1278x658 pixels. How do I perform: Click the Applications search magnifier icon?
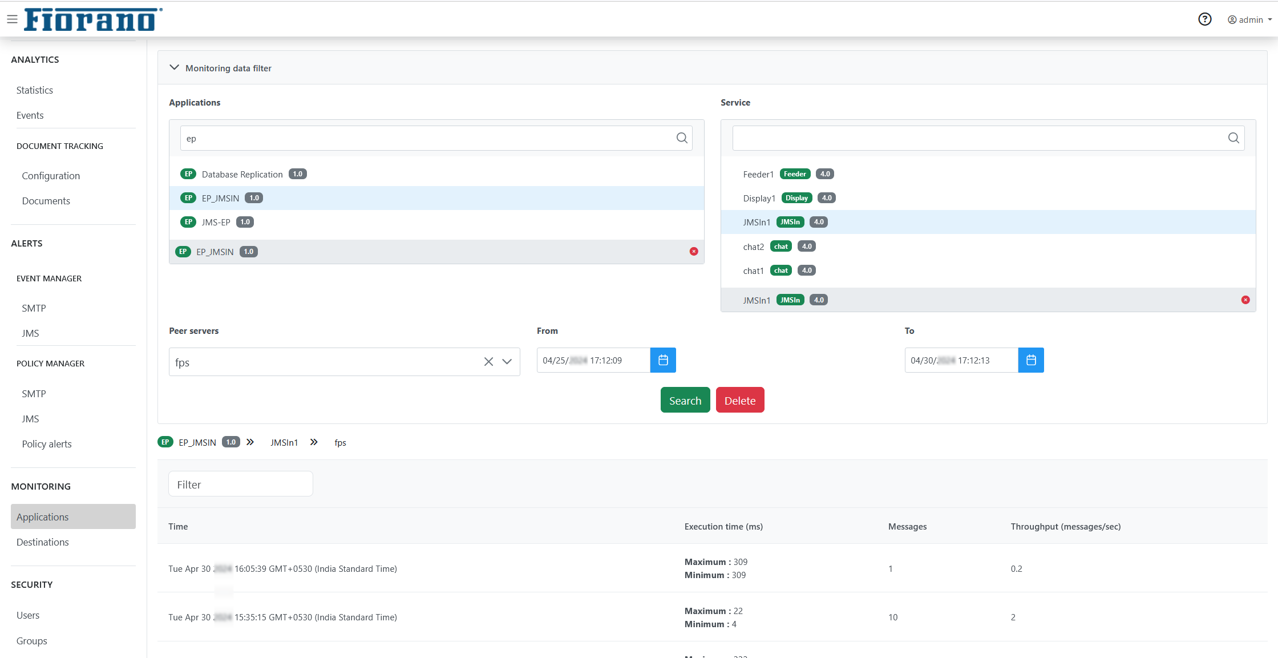[x=682, y=138]
